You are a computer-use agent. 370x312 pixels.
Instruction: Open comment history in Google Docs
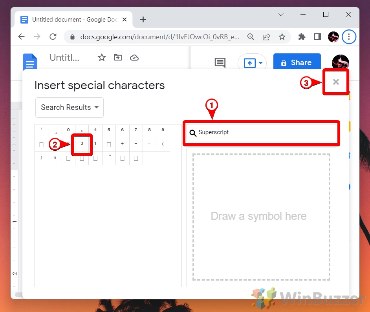(220, 63)
